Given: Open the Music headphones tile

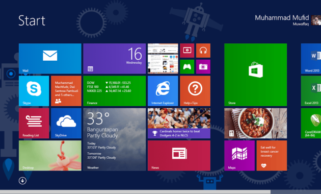Looking at the screenshot, I should coord(203,51).
